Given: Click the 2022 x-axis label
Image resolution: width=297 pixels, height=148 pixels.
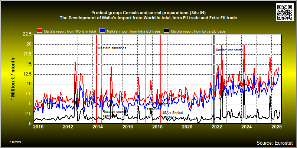Looking at the screenshot, I should (x=216, y=127).
